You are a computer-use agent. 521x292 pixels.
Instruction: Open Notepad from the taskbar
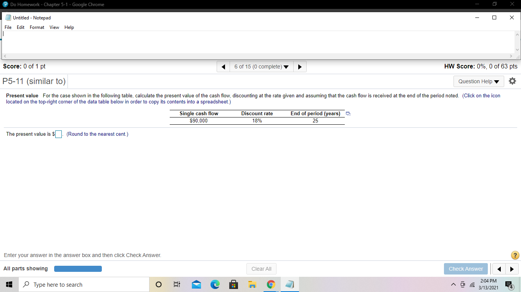click(289, 284)
